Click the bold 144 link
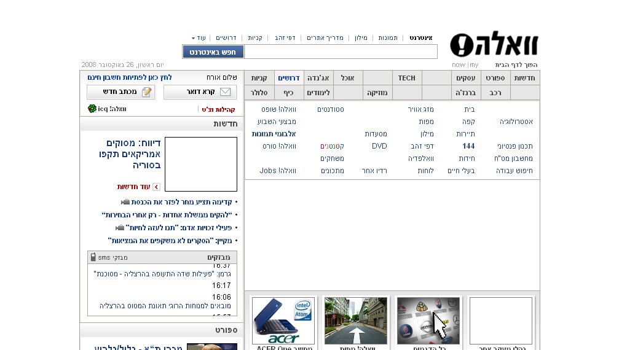 point(468,146)
